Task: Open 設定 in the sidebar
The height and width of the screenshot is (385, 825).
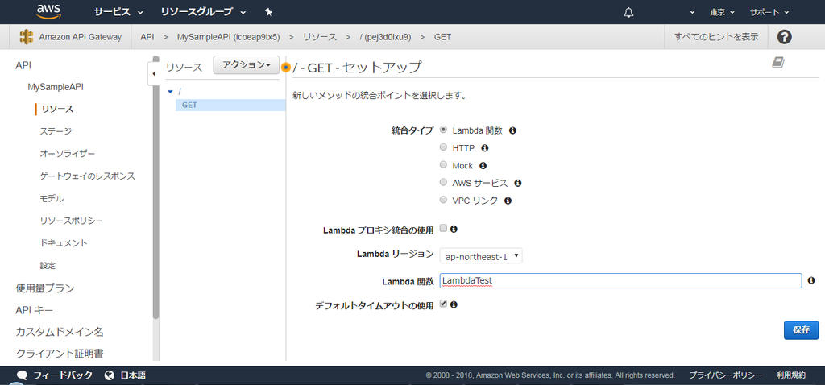Action: click(x=48, y=266)
